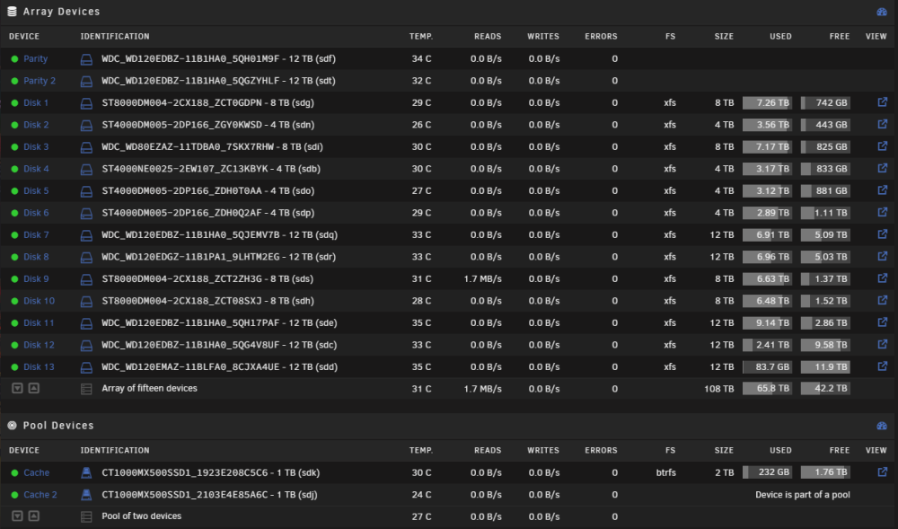Image resolution: width=898 pixels, height=529 pixels.
Task: Open the Cache device settings link
Action: [37, 473]
